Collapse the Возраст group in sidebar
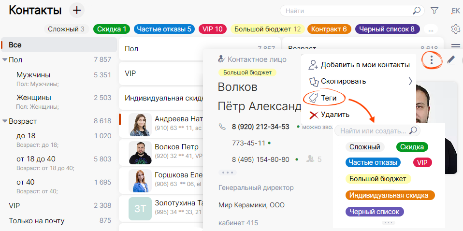Screen dimensions: 463x231 tap(5, 121)
